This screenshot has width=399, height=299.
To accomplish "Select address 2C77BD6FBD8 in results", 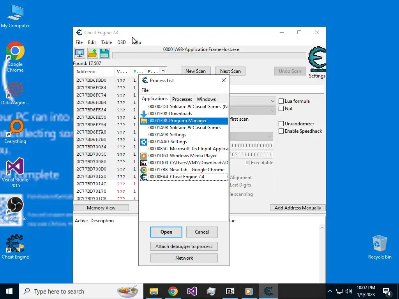I will click(91, 80).
